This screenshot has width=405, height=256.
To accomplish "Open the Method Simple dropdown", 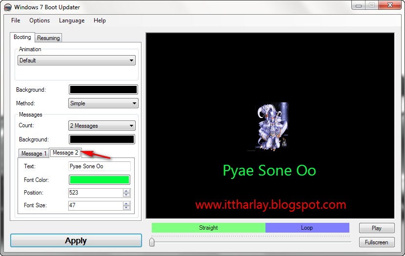I will click(103, 103).
